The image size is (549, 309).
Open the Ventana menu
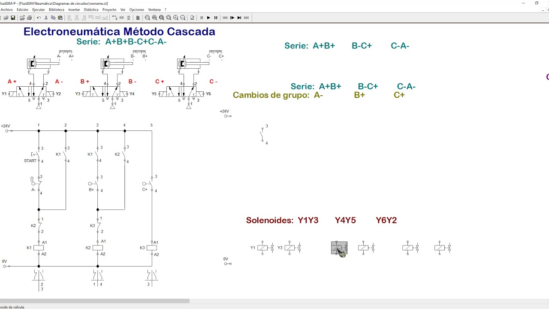click(154, 9)
